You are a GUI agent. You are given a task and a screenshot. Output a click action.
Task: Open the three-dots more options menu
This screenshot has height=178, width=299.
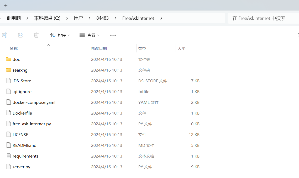pyautogui.click(x=113, y=35)
